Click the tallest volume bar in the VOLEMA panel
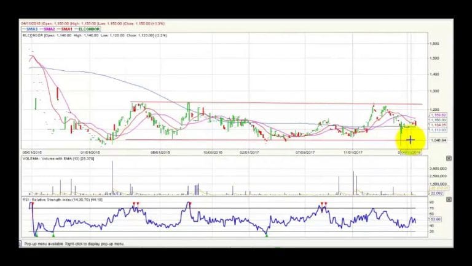472x266 pixels. (112, 178)
